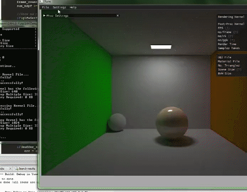Click the Rendering Kernel label
Screen dimensions: 247x192
[x=231, y=17]
